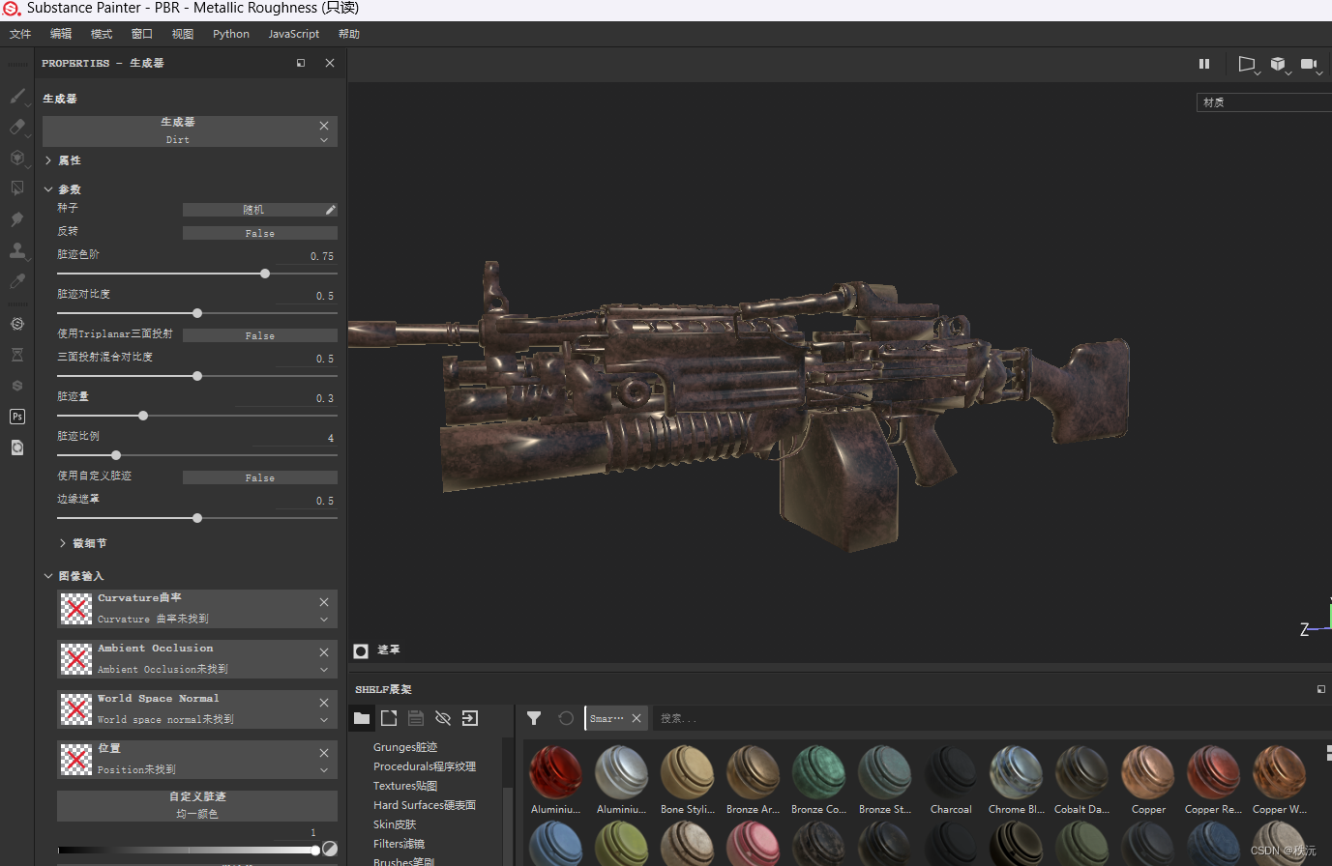1332x866 pixels.
Task: Select the Clone stamp tool
Action: click(x=16, y=250)
